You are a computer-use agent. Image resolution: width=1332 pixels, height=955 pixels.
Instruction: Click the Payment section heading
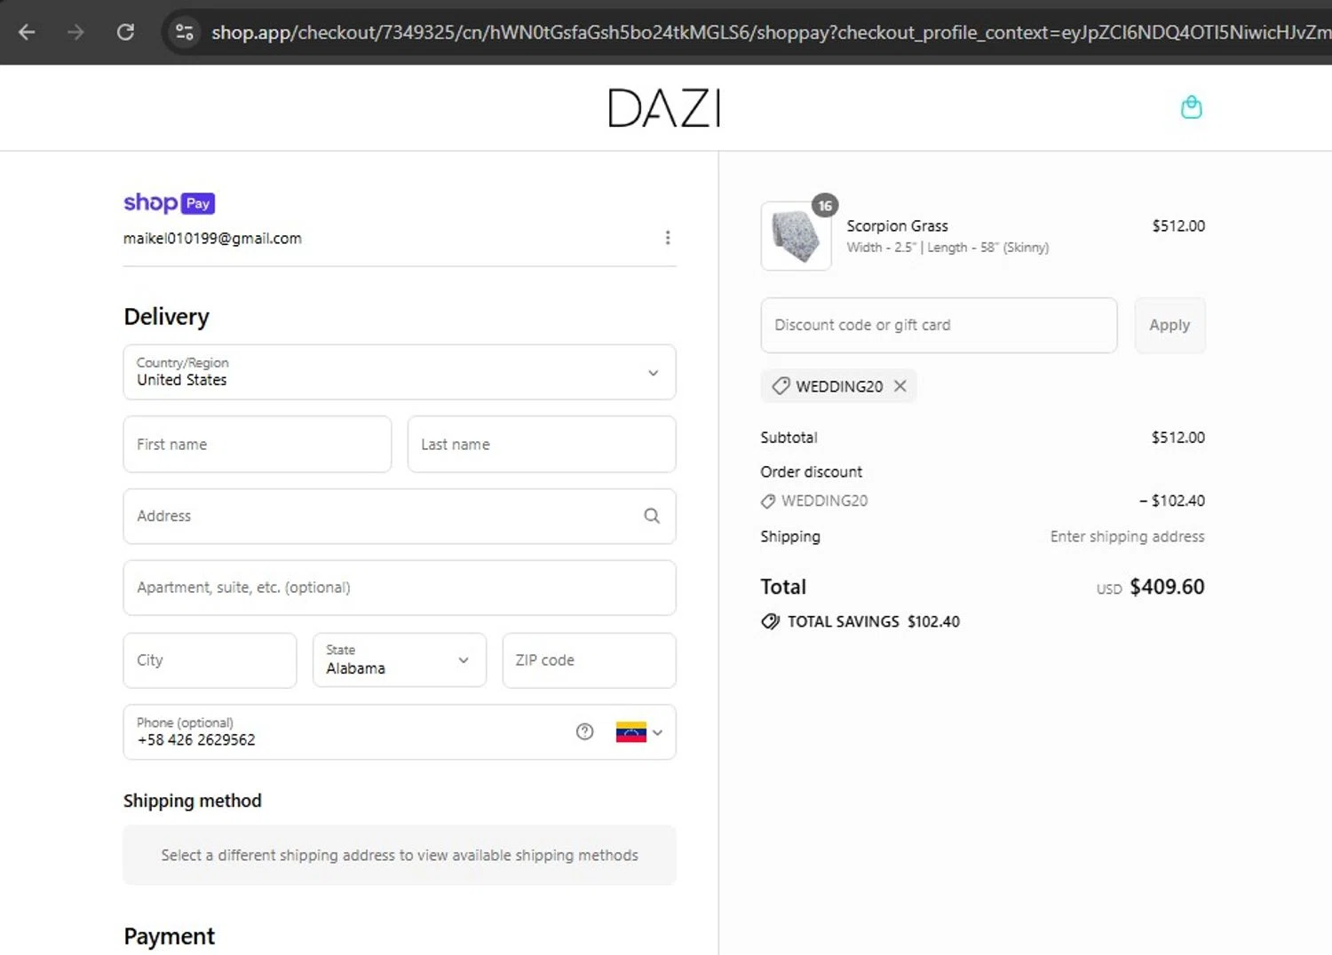169,936
